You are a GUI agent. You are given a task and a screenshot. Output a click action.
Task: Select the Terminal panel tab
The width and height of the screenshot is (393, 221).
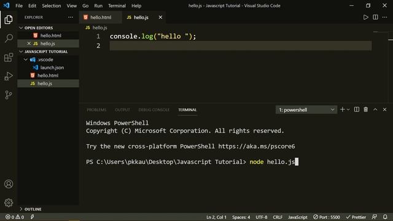point(187,110)
